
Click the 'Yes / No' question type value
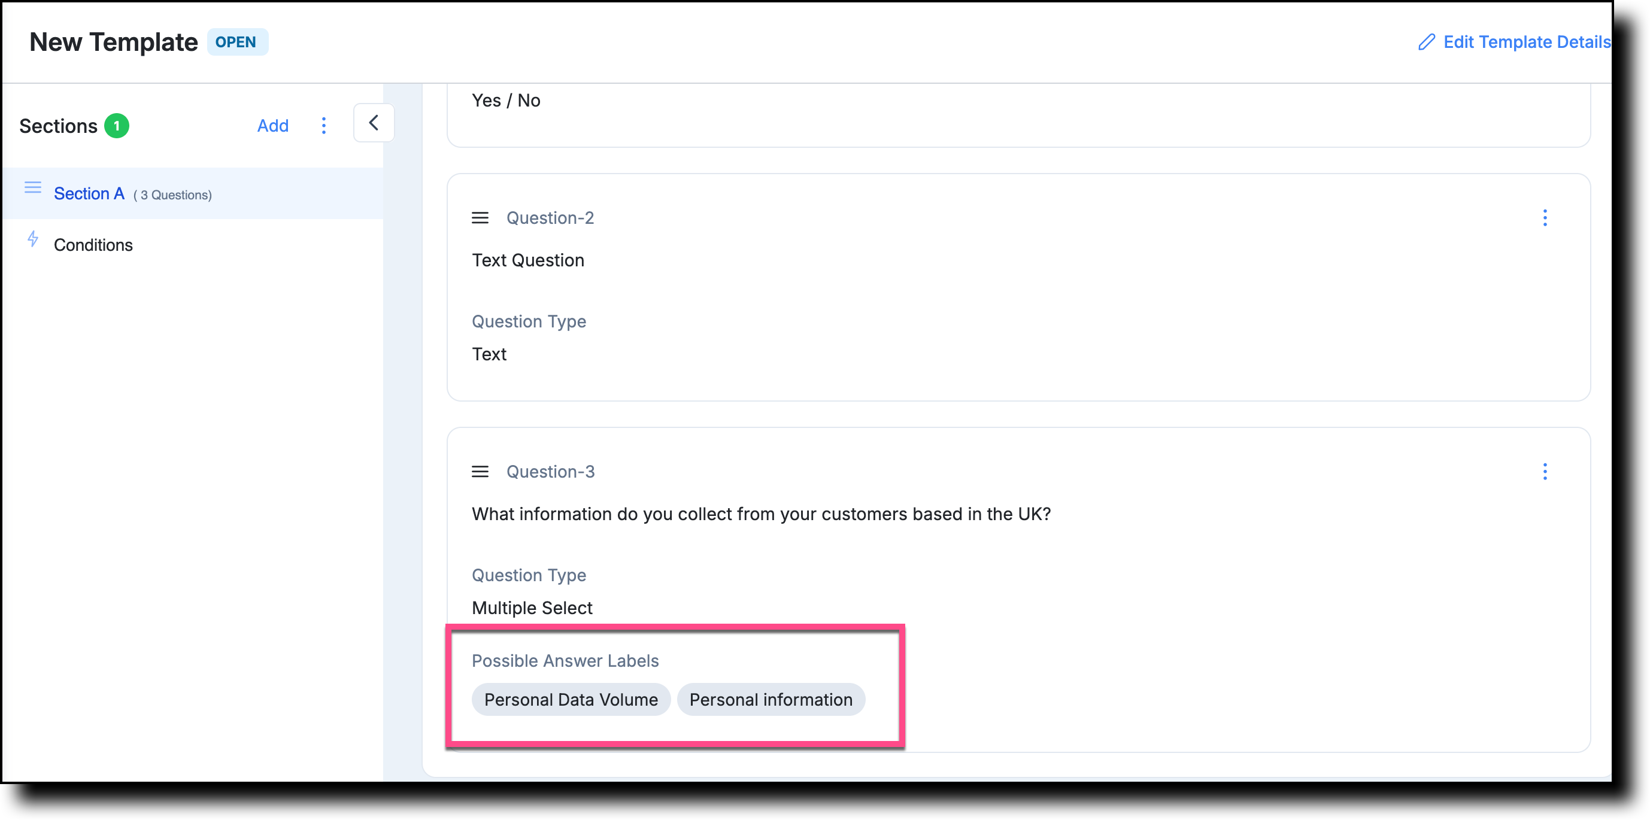[x=506, y=100]
